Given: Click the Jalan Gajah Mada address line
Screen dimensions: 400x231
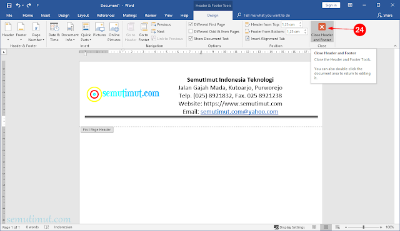Looking at the screenshot, I should click(x=230, y=87).
